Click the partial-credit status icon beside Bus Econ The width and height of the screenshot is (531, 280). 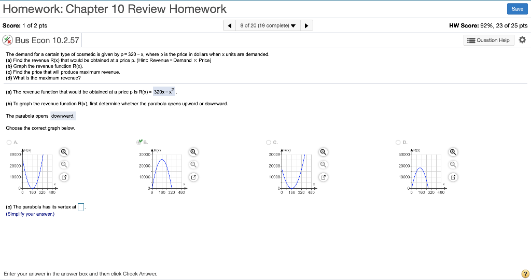point(7,40)
